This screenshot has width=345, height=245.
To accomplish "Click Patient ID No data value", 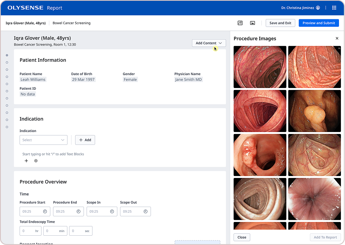I will (28, 94).
